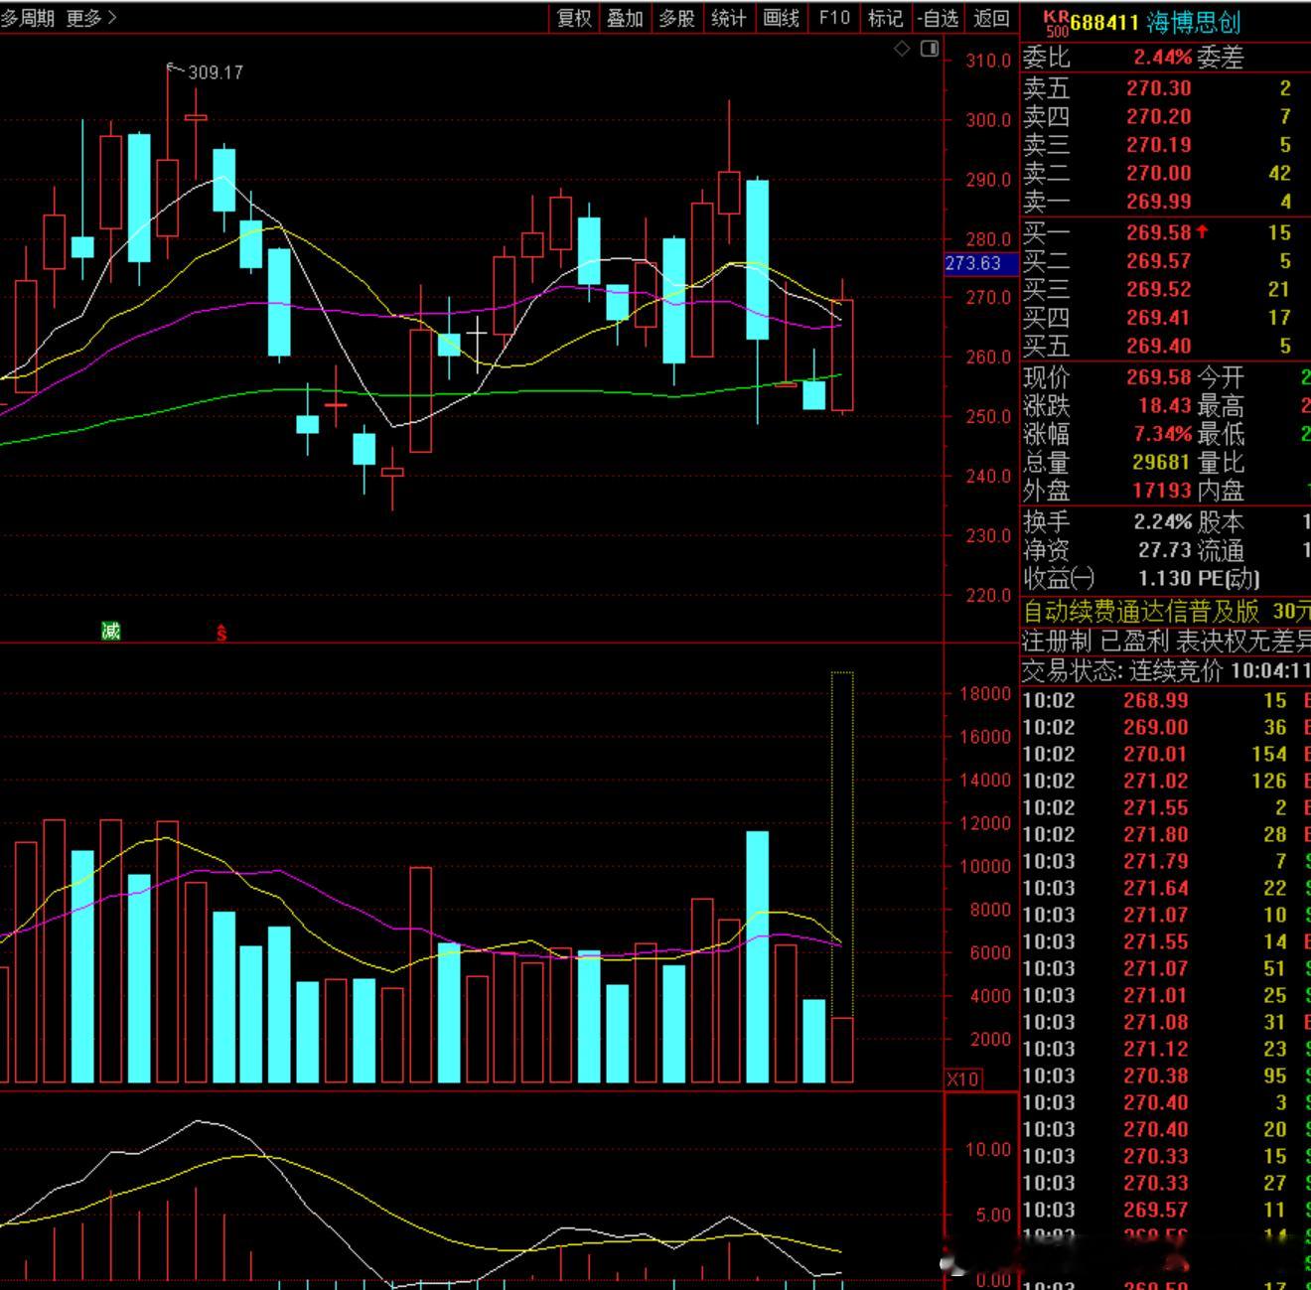Toggle 自选 watchlist membership

pos(938,18)
